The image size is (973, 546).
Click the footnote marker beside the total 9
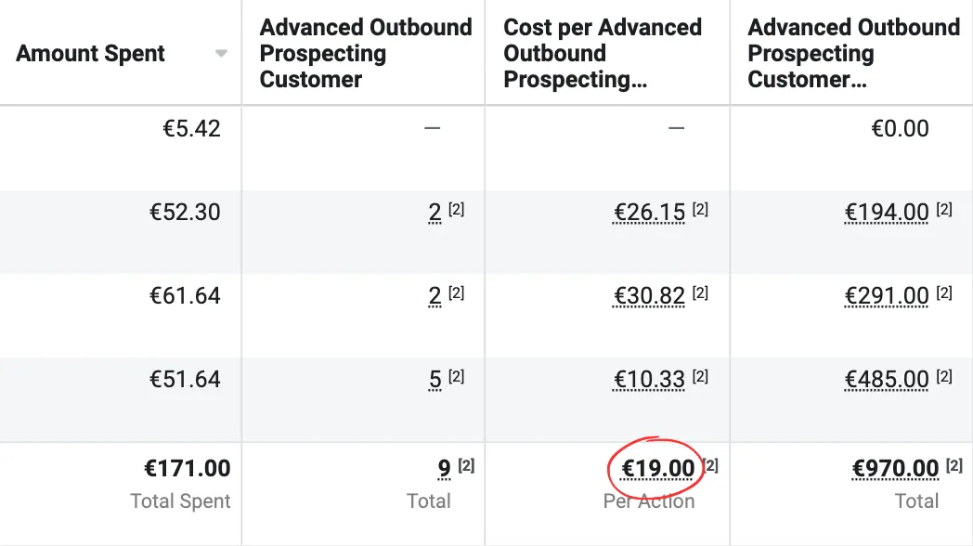coord(466,465)
